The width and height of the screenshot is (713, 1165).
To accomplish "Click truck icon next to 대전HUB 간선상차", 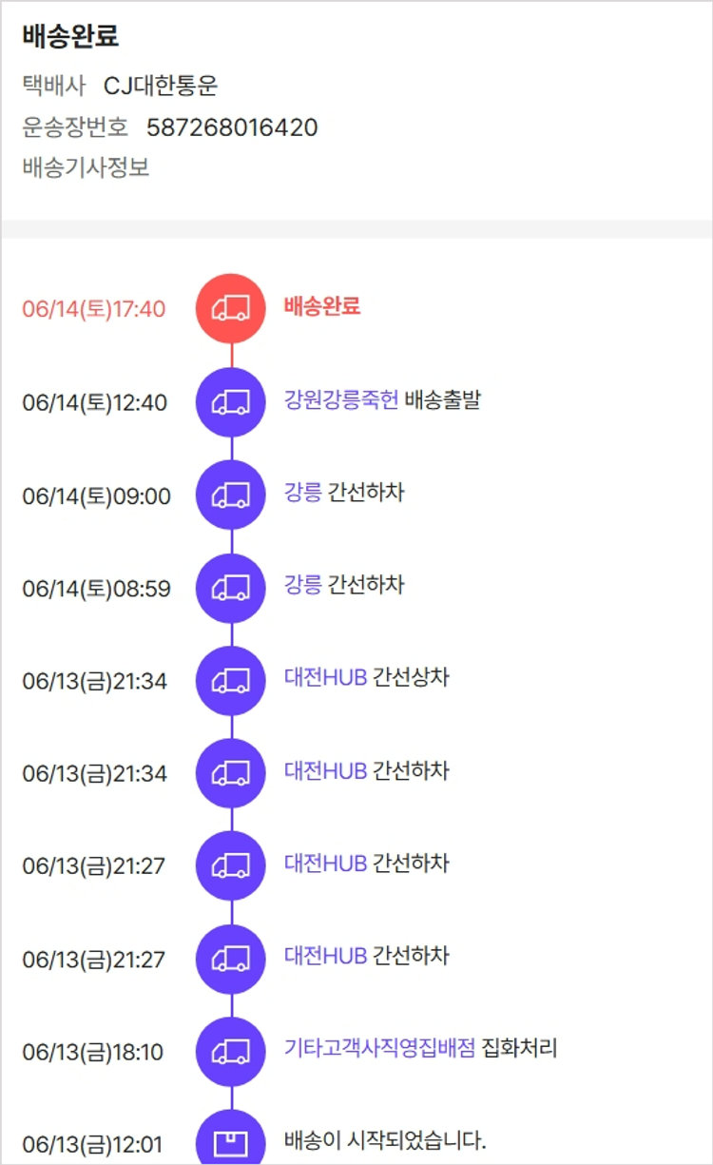I will coord(231,680).
